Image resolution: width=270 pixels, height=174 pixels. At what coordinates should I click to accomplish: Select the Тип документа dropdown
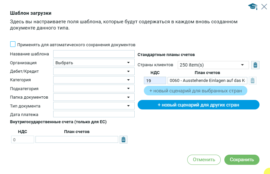tap(94, 106)
